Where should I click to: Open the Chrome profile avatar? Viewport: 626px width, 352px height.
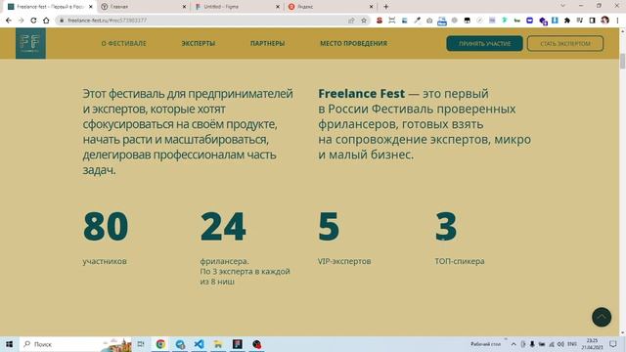(604, 20)
